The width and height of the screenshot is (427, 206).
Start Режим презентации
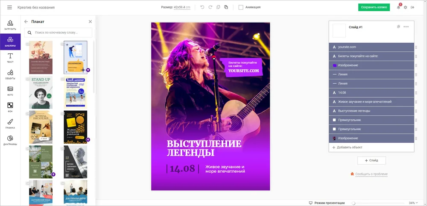pos(327,203)
